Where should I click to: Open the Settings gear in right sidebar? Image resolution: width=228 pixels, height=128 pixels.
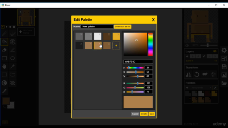224,50
